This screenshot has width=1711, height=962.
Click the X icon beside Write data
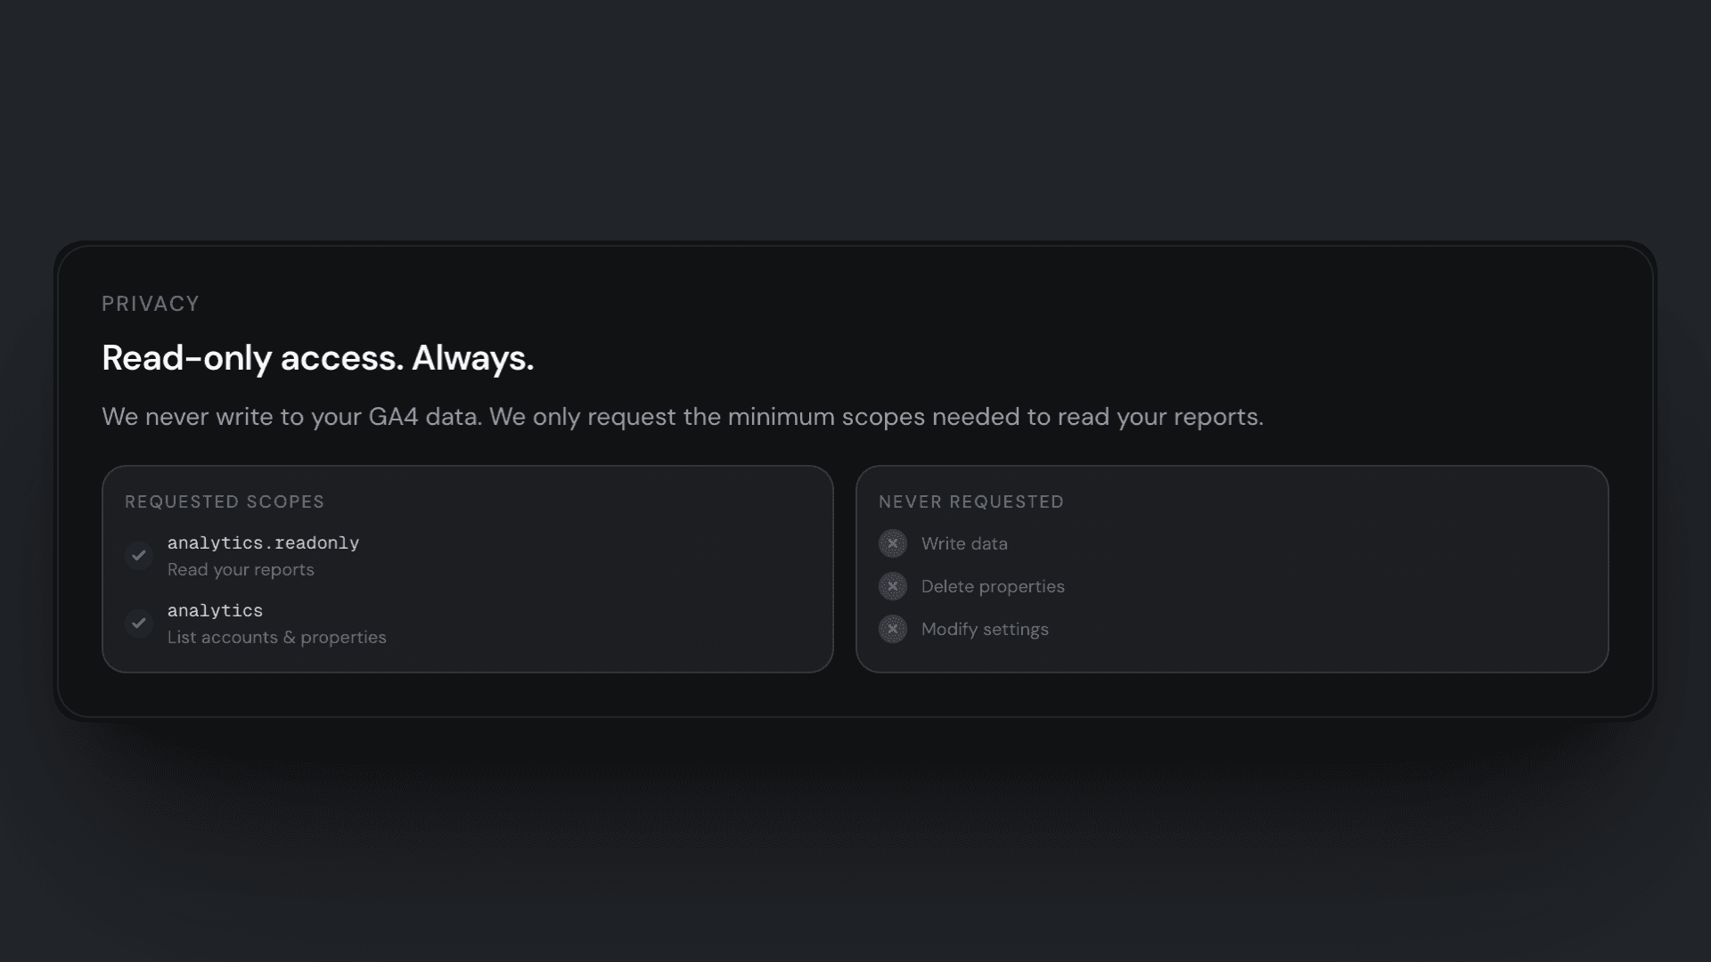click(892, 543)
